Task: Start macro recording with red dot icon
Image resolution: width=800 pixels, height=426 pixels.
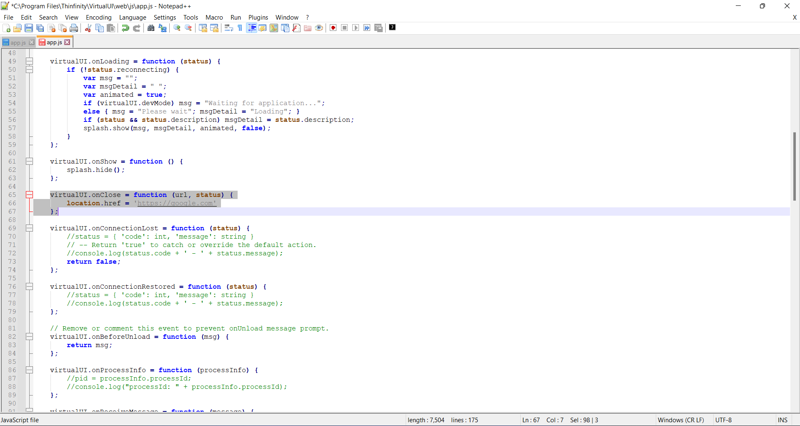Action: tap(333, 28)
